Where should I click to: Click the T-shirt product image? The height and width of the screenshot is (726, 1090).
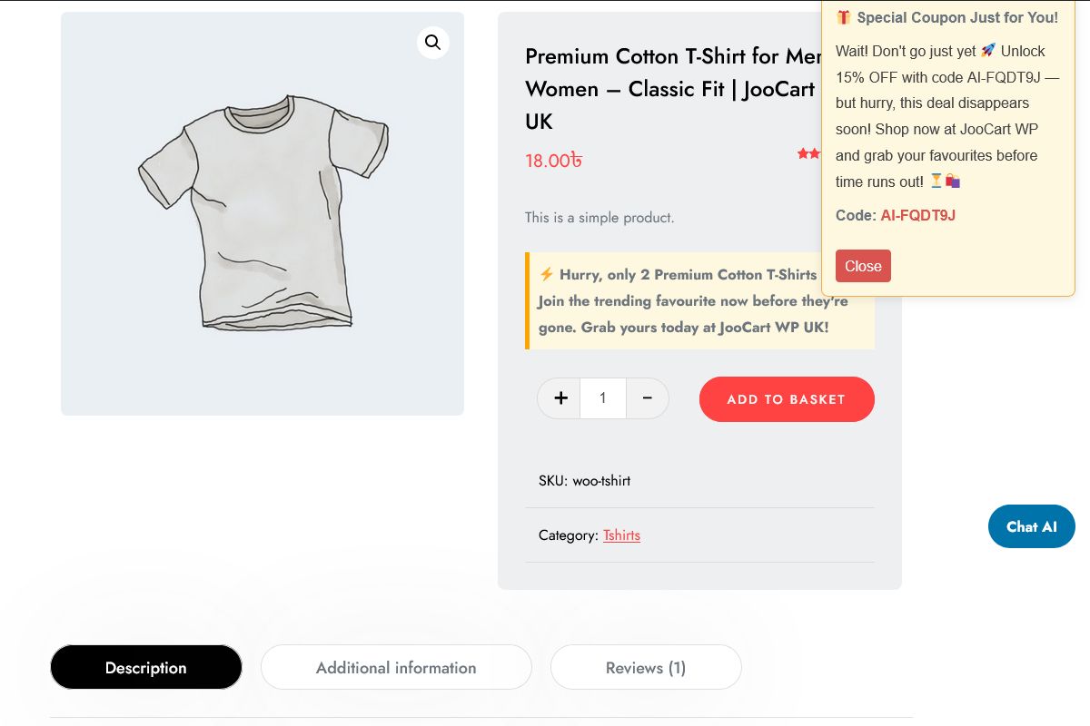[x=263, y=213]
